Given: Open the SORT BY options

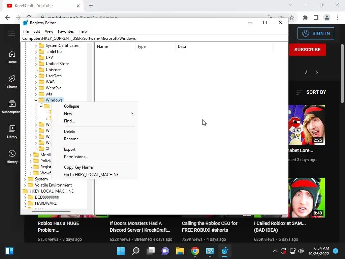Looking at the screenshot, I should (x=311, y=92).
